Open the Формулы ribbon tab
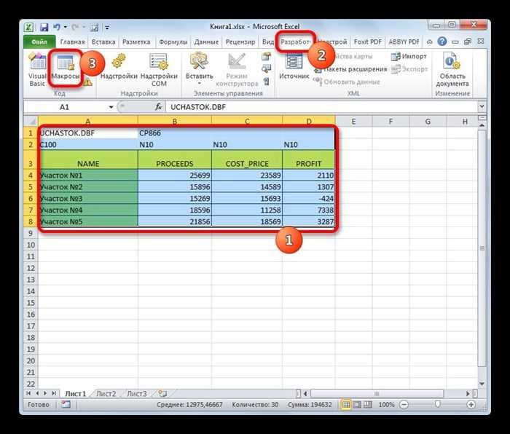 173,42
